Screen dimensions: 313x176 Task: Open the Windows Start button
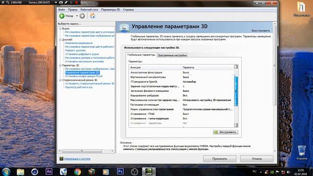[6, 172]
